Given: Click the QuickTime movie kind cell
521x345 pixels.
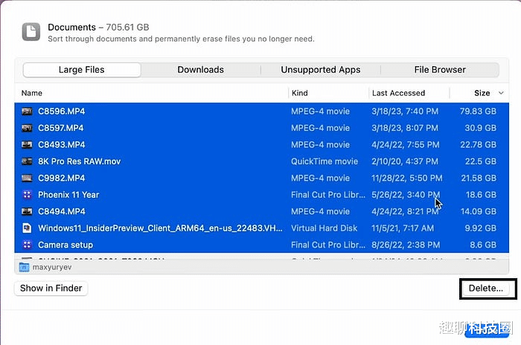Looking at the screenshot, I should click(x=325, y=161).
